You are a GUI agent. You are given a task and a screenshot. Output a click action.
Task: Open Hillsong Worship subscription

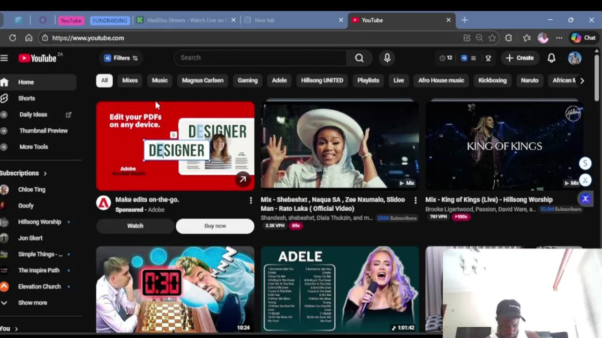40,222
